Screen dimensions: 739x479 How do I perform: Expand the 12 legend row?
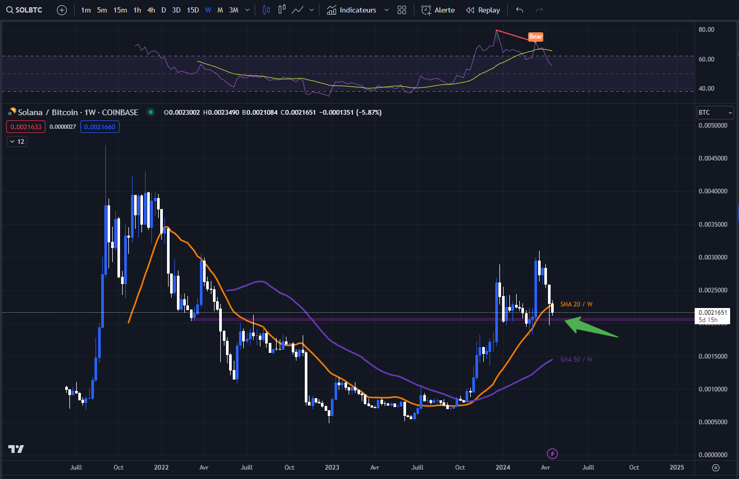(x=17, y=141)
